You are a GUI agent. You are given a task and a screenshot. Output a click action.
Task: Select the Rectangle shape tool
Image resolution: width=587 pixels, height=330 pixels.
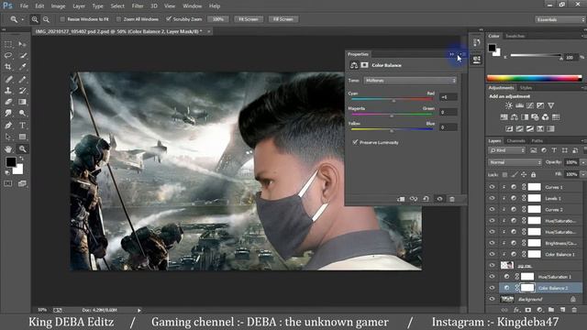[x=22, y=137]
